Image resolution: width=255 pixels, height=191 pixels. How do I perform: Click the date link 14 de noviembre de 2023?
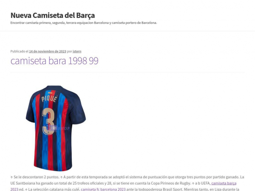coord(48,51)
